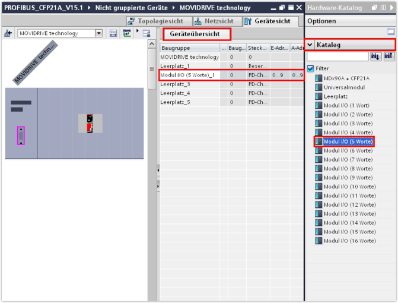Image resolution: width=398 pixels, height=303 pixels.
Task: Switch to the Topologiesicht tab
Action: [155, 21]
